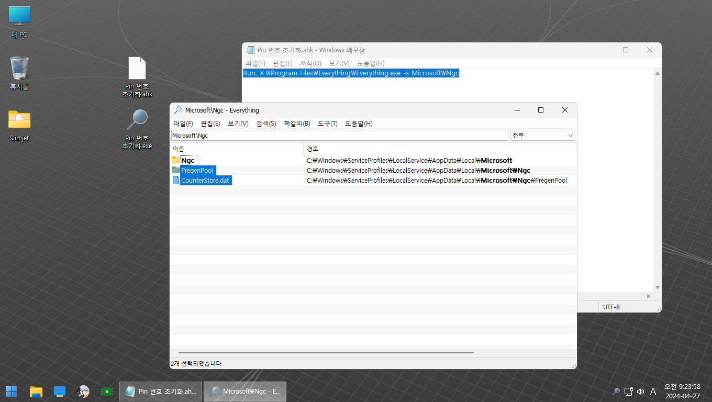712x402 pixels.
Task: Click the Notepad title bar app icon
Action: 251,50
